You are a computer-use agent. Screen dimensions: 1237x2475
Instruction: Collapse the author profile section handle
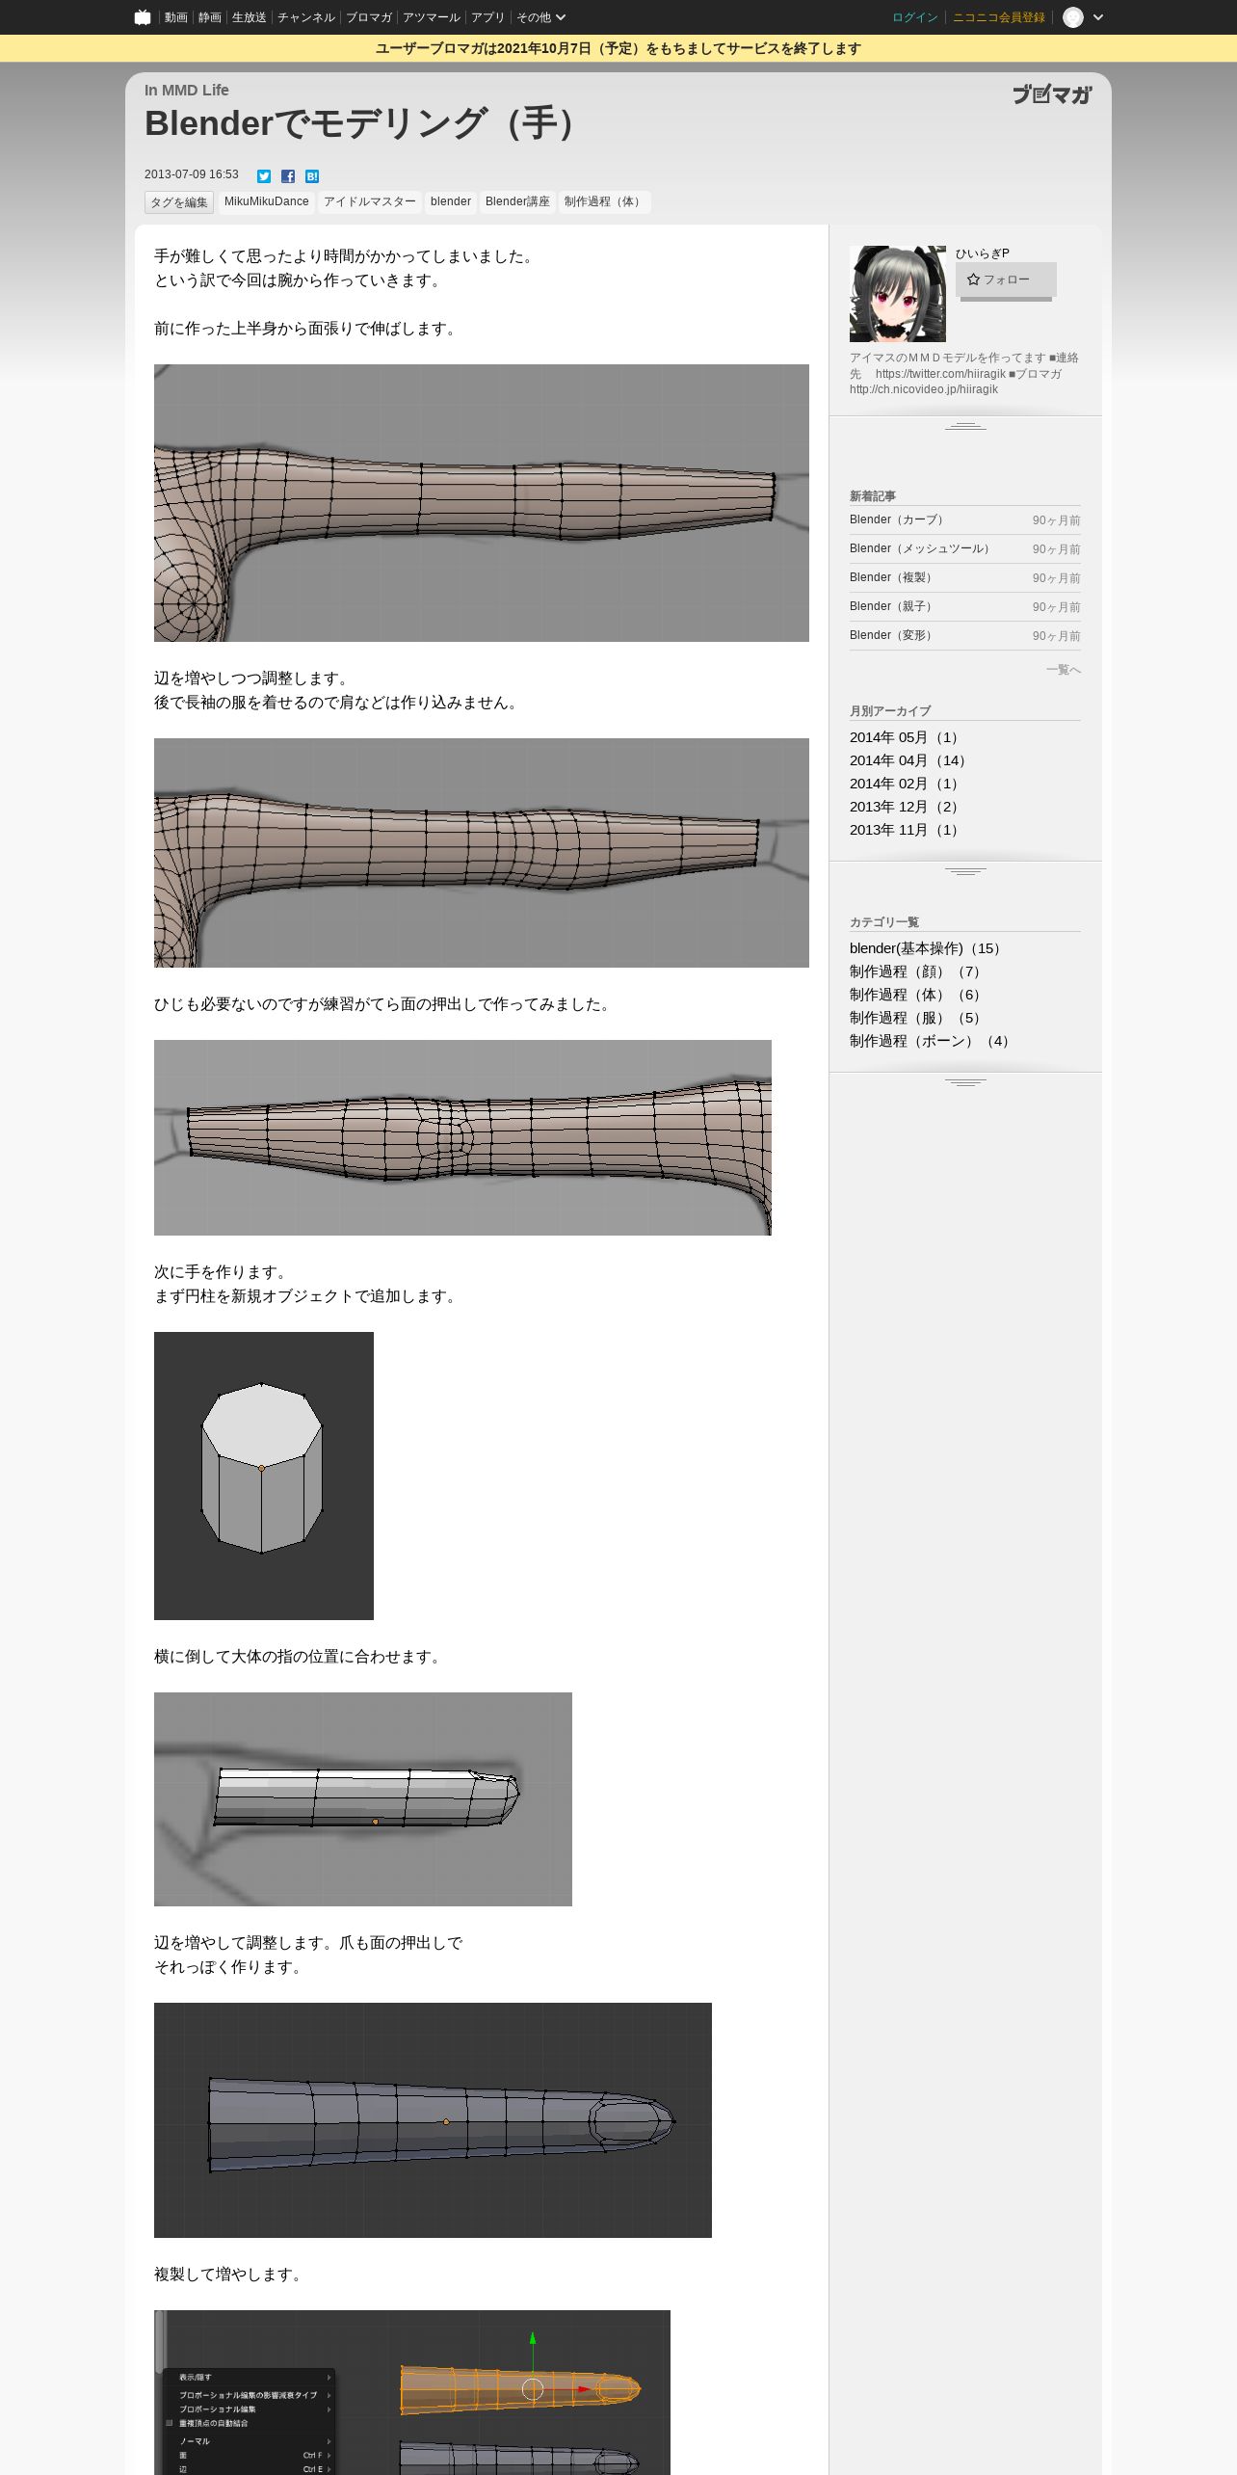point(965,426)
